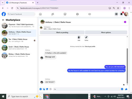Open the emoji picker in message box
Screen dimensions: 132x99
122,89
